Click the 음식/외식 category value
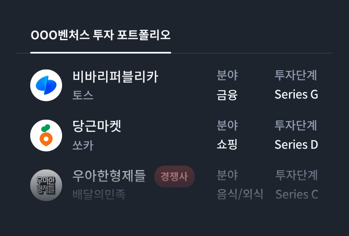This screenshot has height=236, width=349. point(240,194)
